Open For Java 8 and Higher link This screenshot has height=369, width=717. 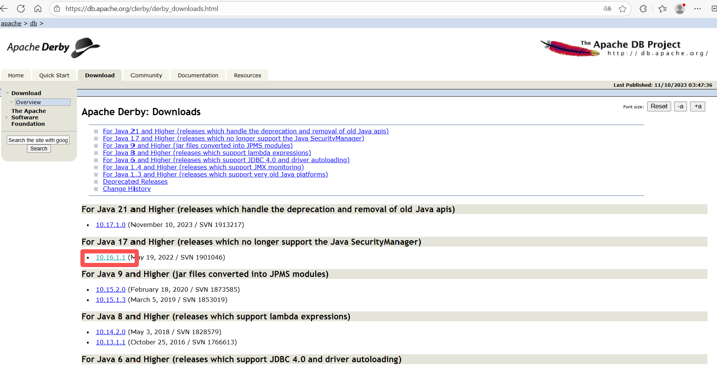point(207,153)
